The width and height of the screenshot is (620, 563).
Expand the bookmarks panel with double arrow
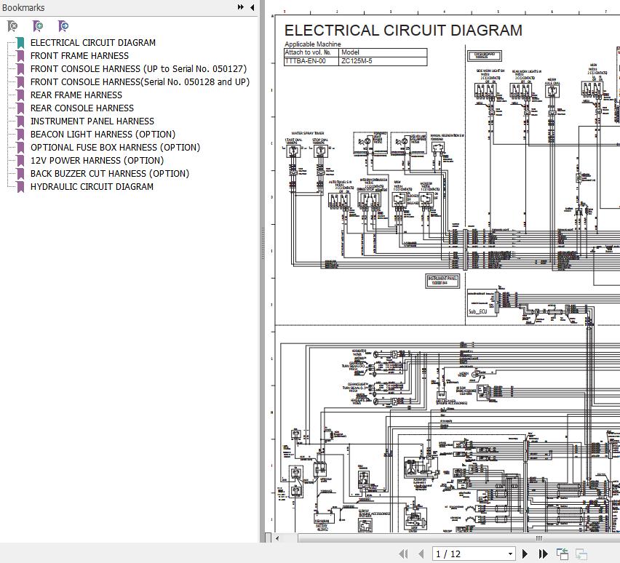point(240,7)
